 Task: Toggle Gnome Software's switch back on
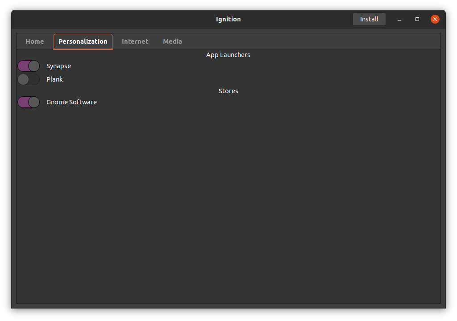pos(29,102)
